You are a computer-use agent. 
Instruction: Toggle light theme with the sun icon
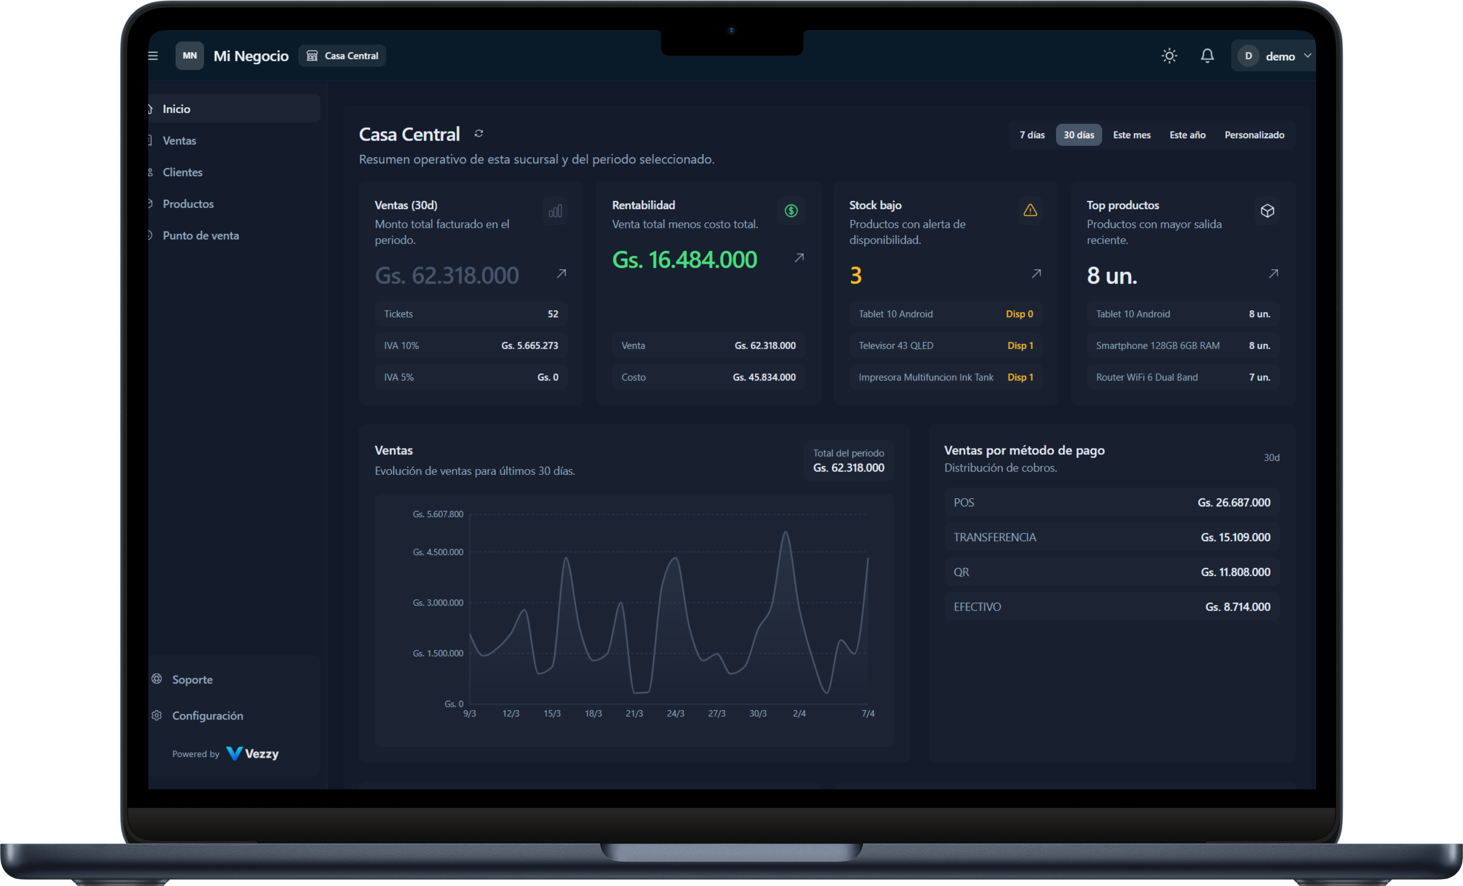(x=1169, y=56)
